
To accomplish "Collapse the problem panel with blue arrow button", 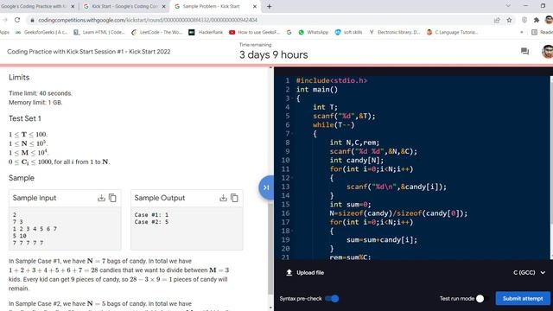I will point(266,187).
